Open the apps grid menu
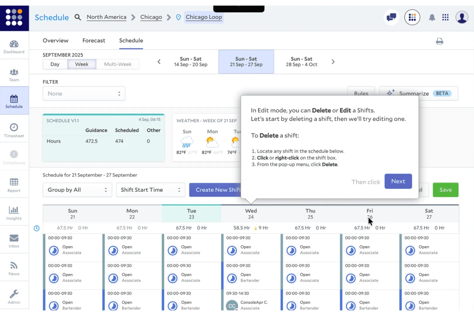 (445, 17)
